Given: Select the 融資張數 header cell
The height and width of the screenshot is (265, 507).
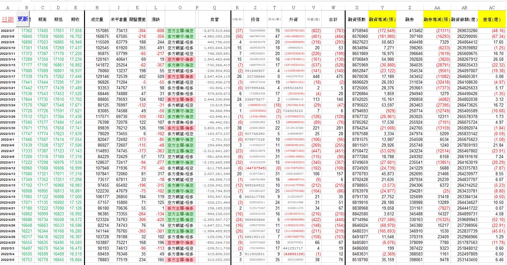Looking at the screenshot, I should click(357, 19).
